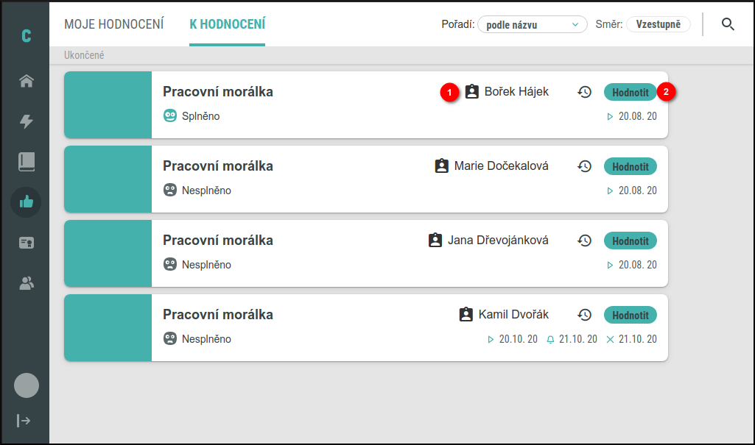Click the logout arrow icon
The height and width of the screenshot is (445, 755).
pos(24,421)
